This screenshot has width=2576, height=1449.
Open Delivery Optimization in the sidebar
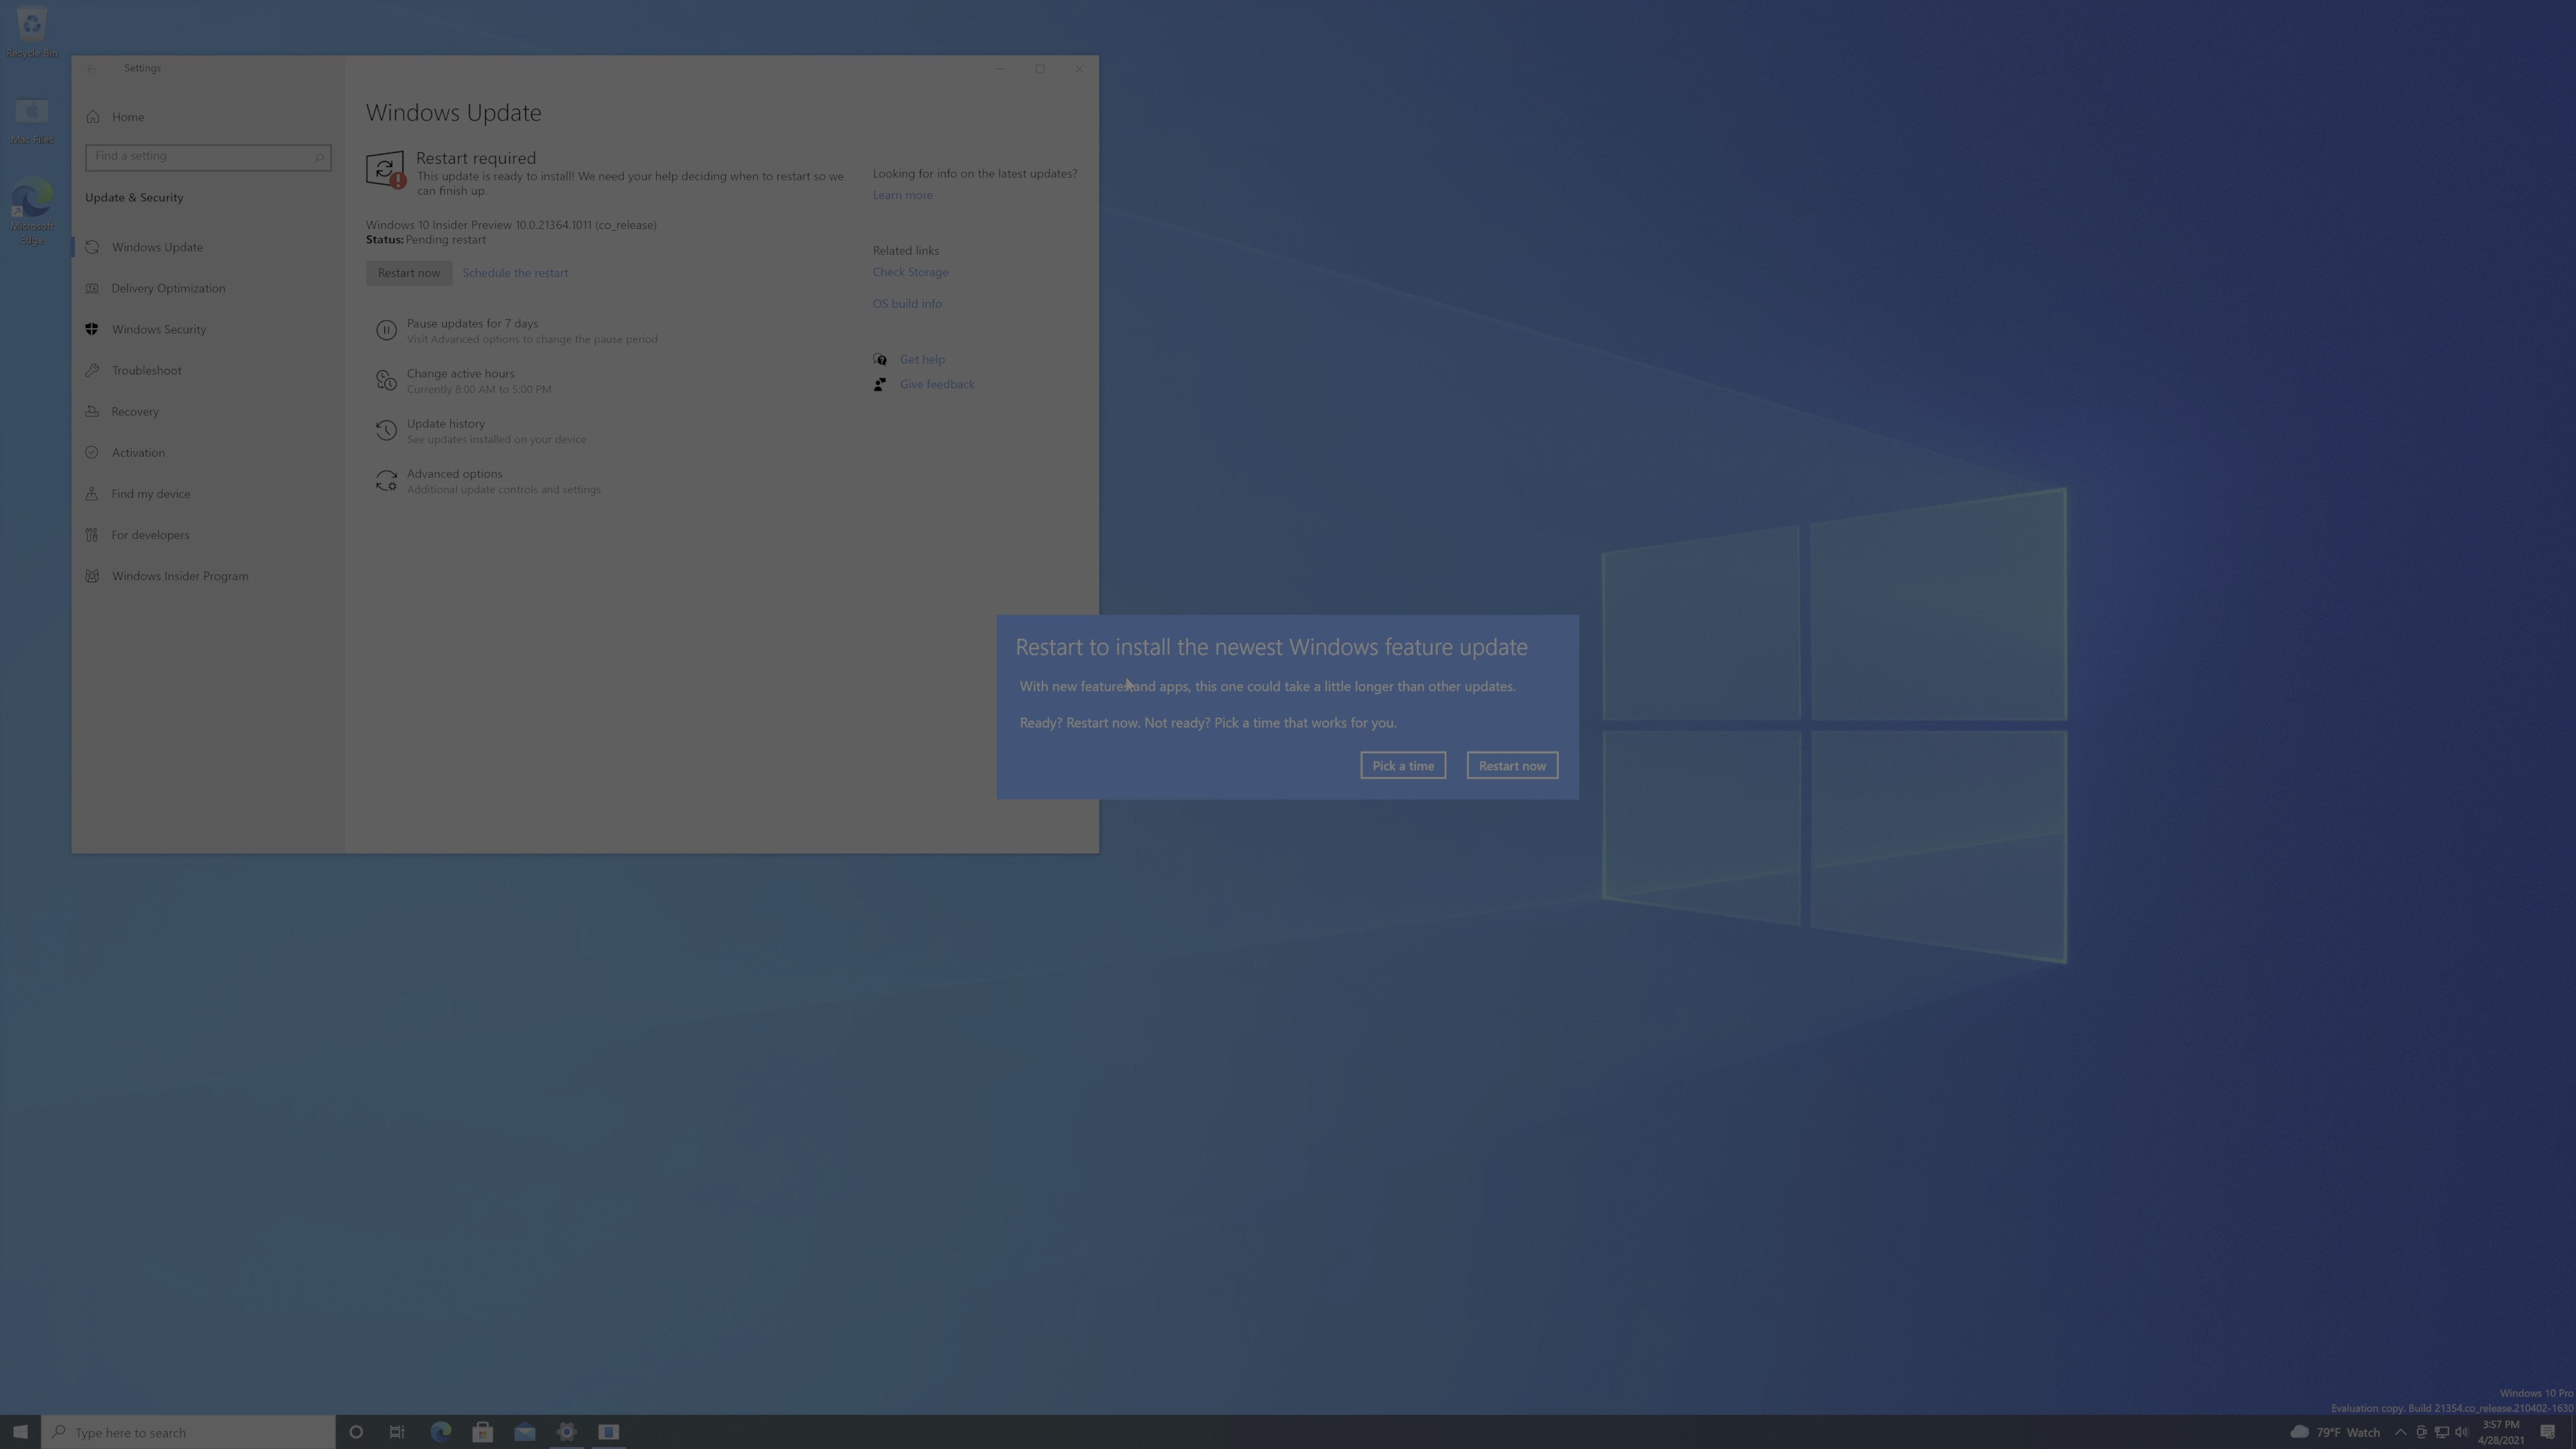167,288
